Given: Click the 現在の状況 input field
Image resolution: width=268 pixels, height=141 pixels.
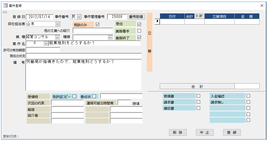Looking at the screenshot, I should [x=84, y=56].
